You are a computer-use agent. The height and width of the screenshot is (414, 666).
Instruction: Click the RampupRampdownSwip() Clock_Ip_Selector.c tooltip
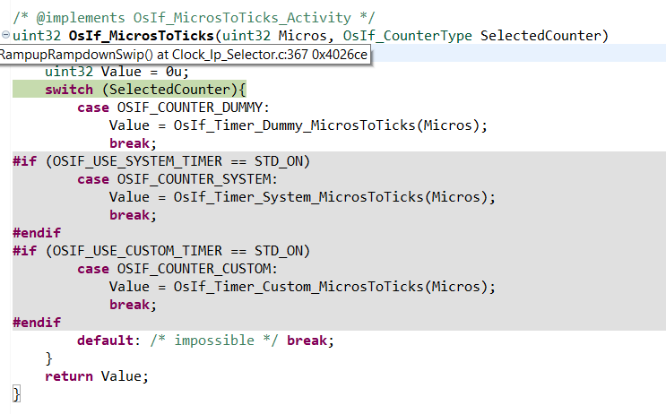point(183,54)
